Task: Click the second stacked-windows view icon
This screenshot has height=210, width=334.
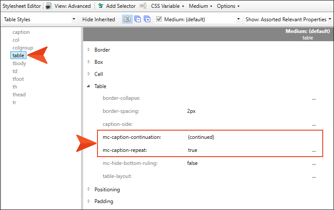Action: 137,20
